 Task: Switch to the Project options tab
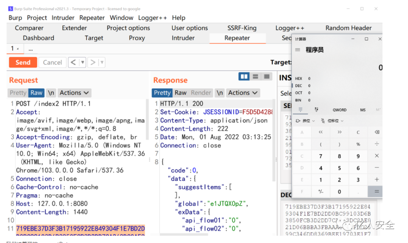click(128, 28)
